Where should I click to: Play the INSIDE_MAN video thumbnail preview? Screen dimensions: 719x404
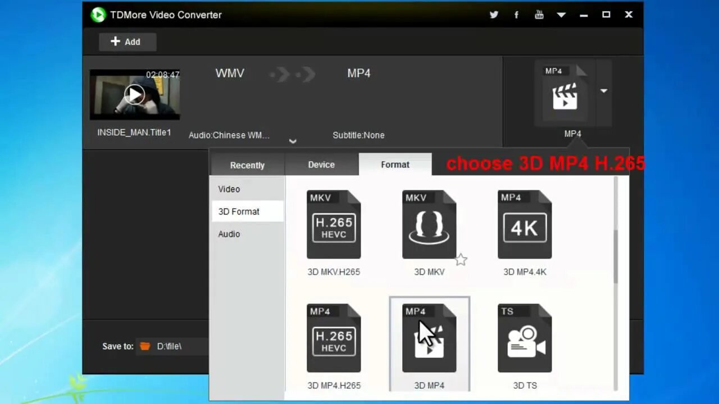(135, 94)
